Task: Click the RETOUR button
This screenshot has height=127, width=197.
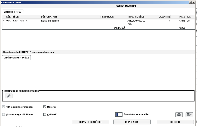Action: [175, 122]
